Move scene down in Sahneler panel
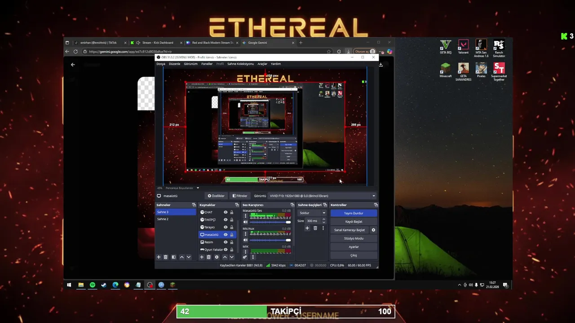575x323 pixels. pos(189,257)
